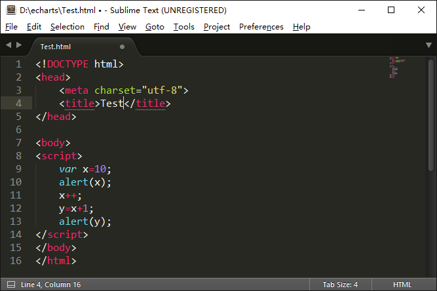Place cursor on DOCTYPE keyword

pos(67,64)
